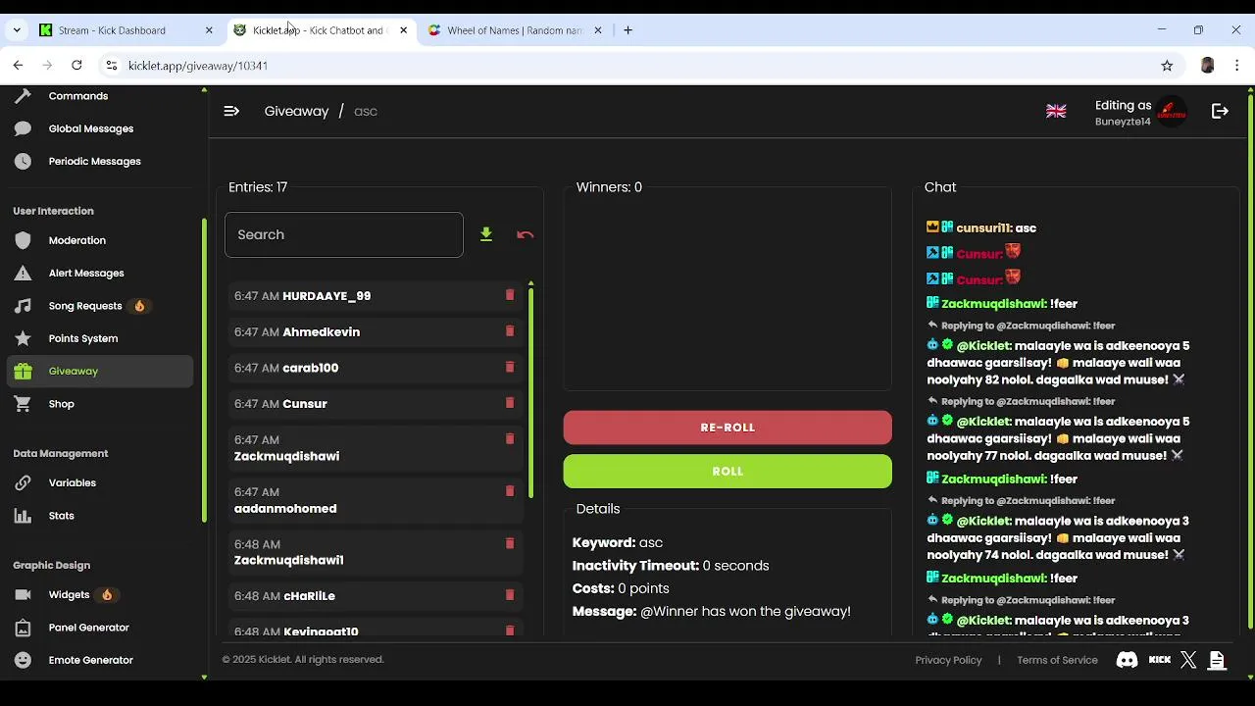1255x706 pixels.
Task: Delete Ahmedkevin entry
Action: 510,331
